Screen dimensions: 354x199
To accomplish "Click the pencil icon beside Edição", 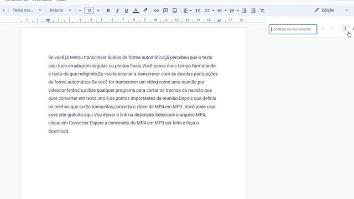I will click(x=316, y=10).
